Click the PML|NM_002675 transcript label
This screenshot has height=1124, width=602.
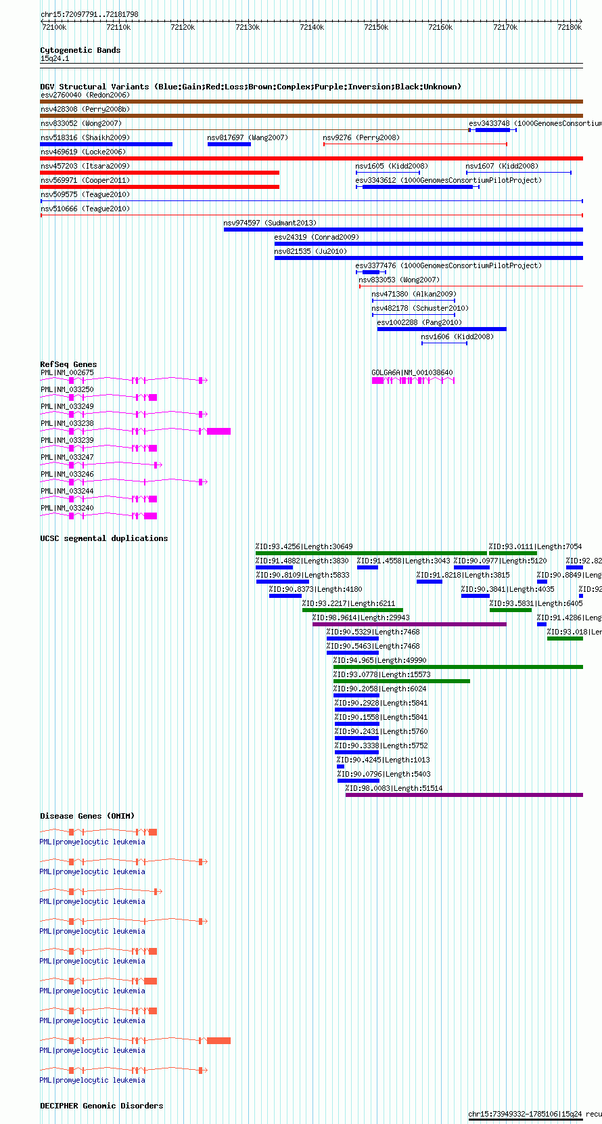tap(67, 372)
